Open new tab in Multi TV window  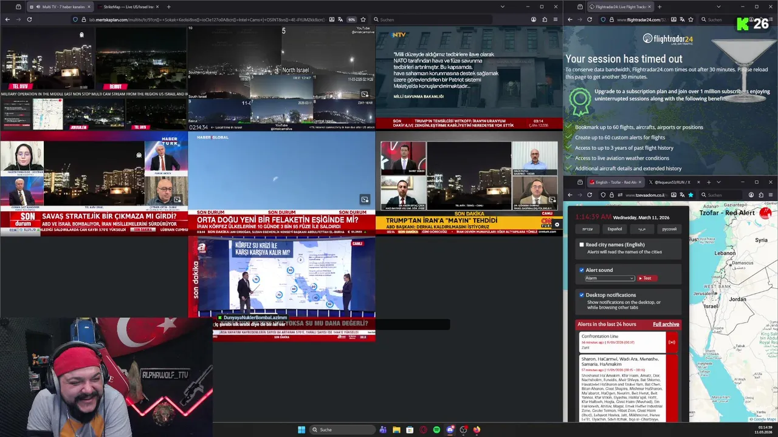click(168, 7)
